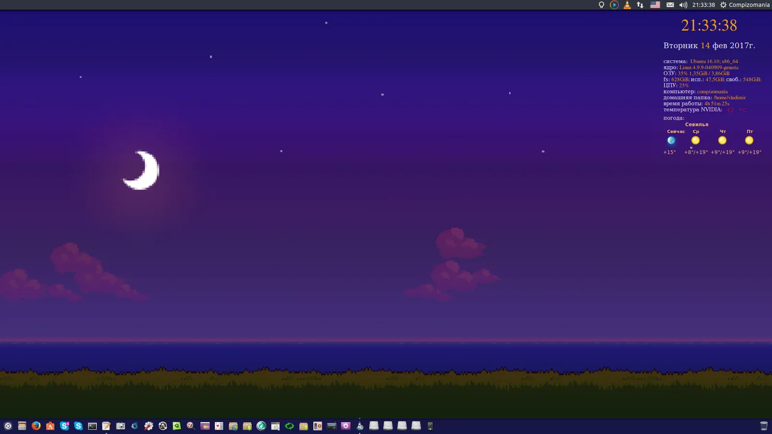This screenshot has width=772, height=434.
Task: Open the text editor notepad icon
Action: pyautogui.click(x=107, y=426)
